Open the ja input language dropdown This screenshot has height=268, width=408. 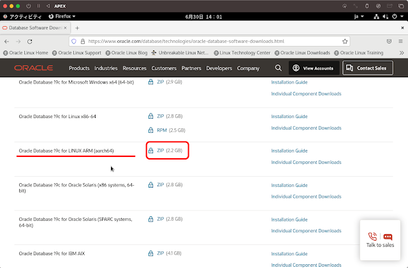(359, 17)
